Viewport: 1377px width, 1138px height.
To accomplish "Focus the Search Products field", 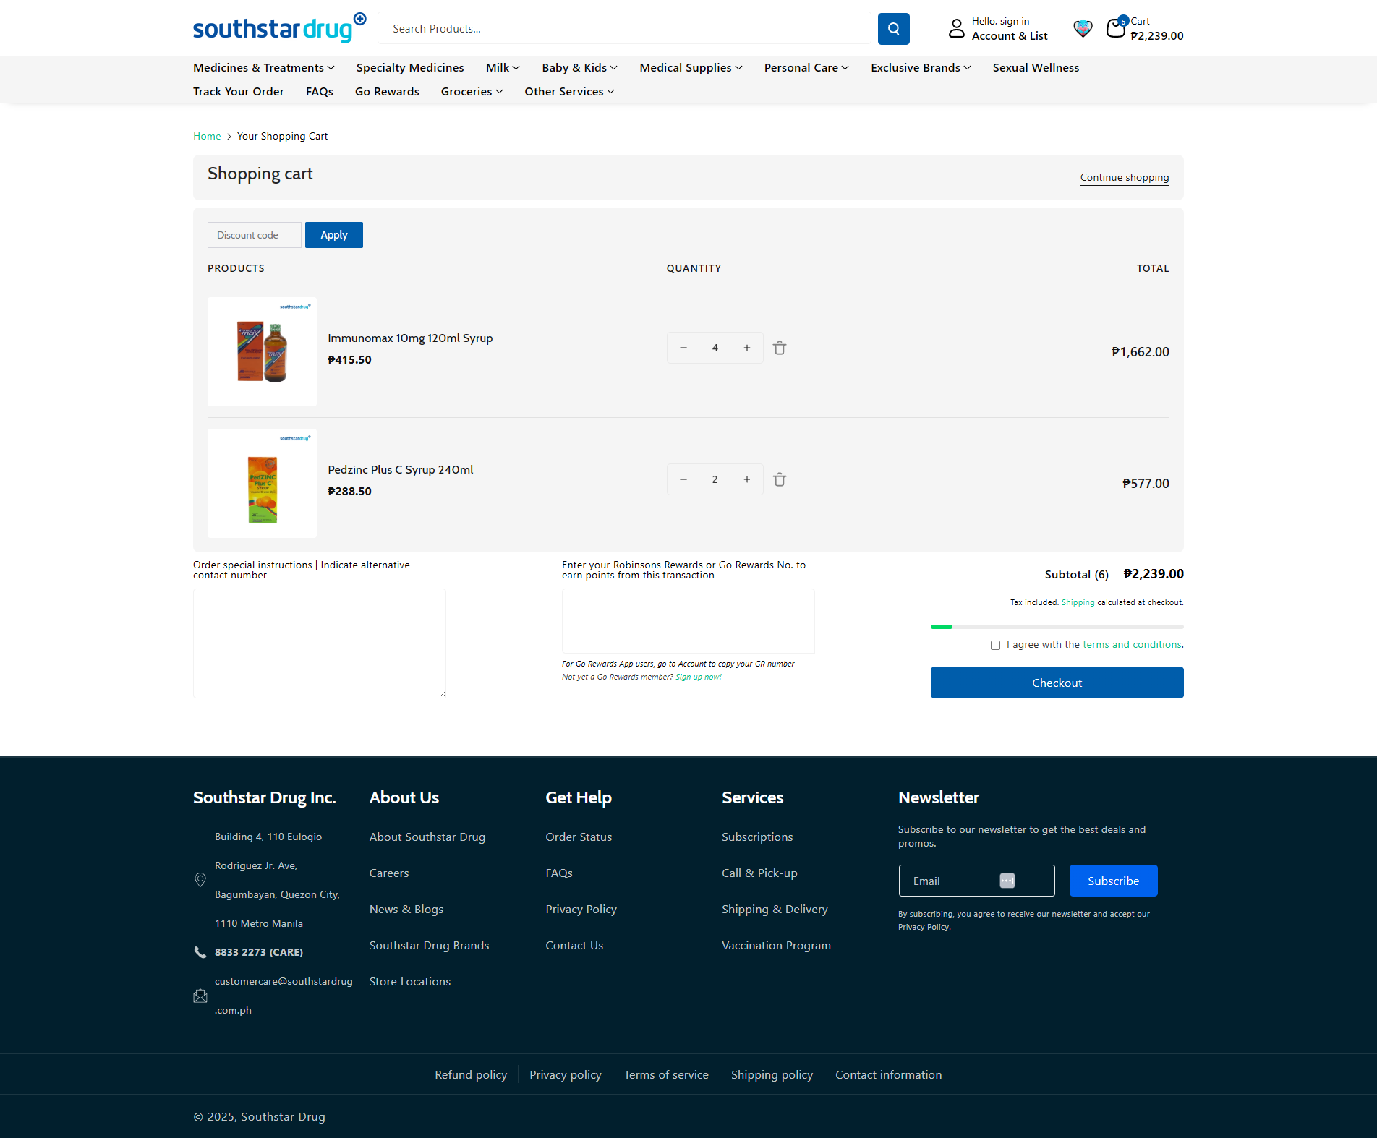I will coord(624,29).
